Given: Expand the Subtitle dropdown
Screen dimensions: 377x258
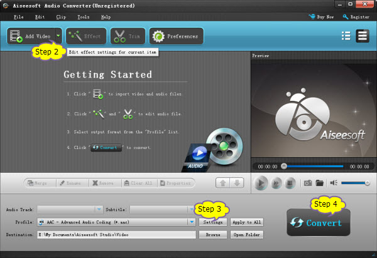Looking at the screenshot, I should pyautogui.click(x=191, y=209).
